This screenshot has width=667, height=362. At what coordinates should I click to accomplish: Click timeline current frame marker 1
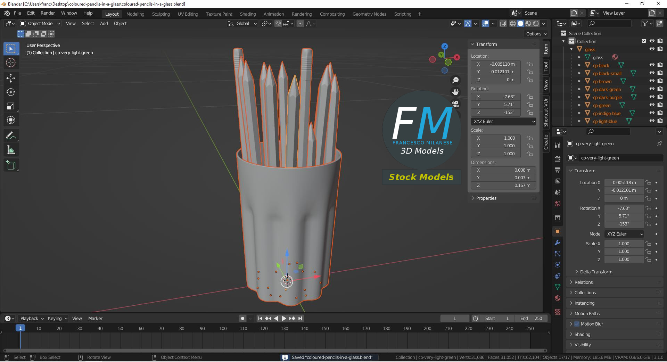click(20, 328)
